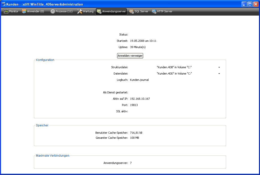Click the Anwender people icon
The image size is (260, 175).
pyautogui.click(x=24, y=11)
